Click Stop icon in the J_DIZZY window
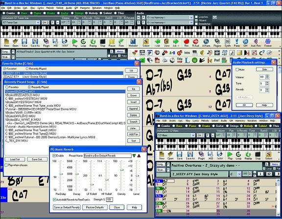 click(x=258, y=155)
